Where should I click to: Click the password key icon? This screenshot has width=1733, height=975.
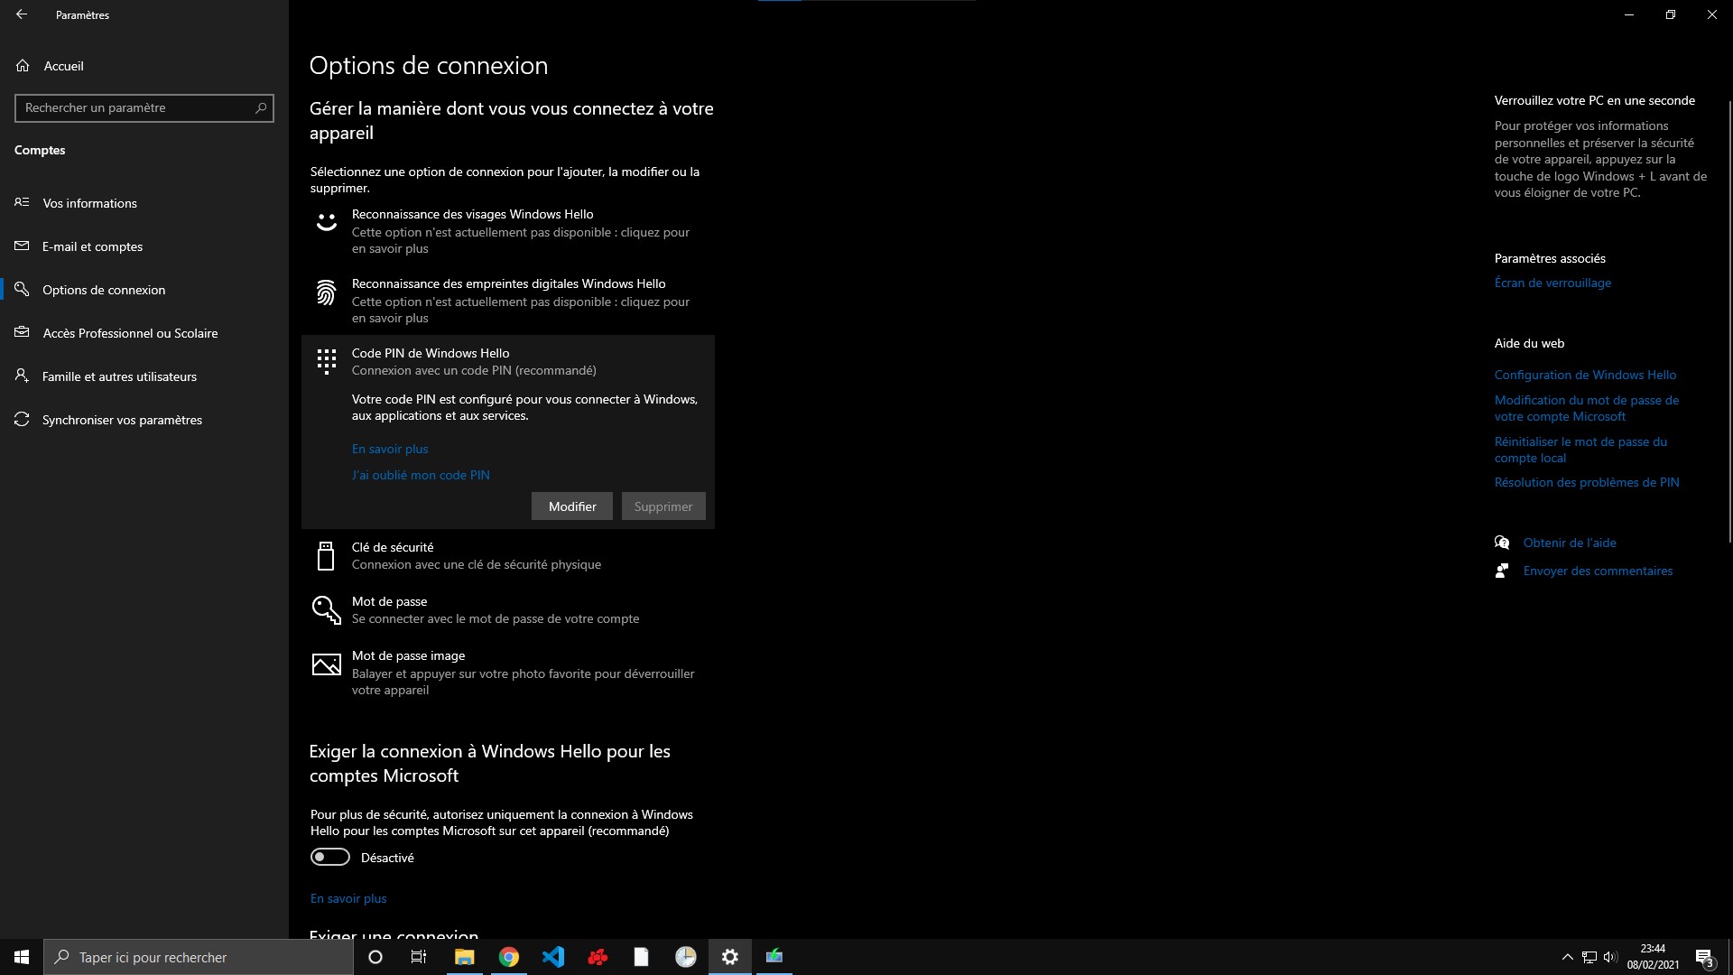tap(326, 610)
